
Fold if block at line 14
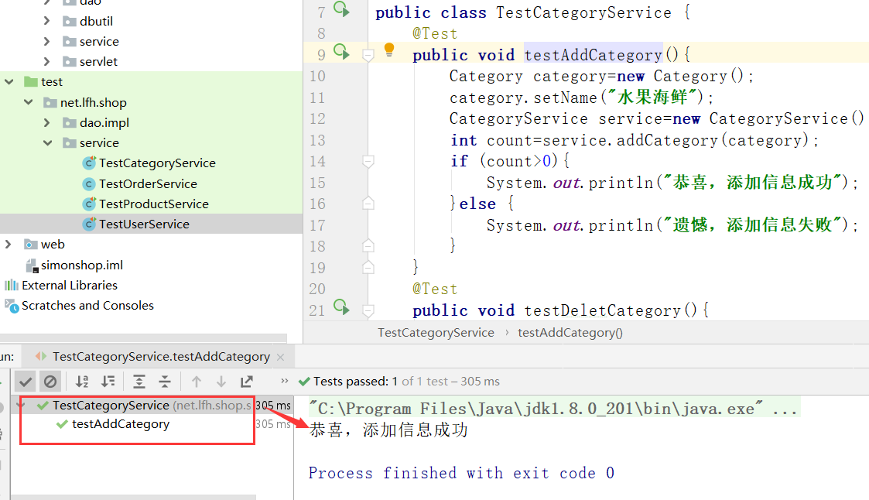click(x=368, y=161)
